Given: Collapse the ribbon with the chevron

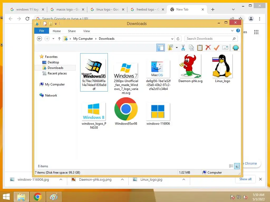Looking at the screenshot, I should [232, 31].
